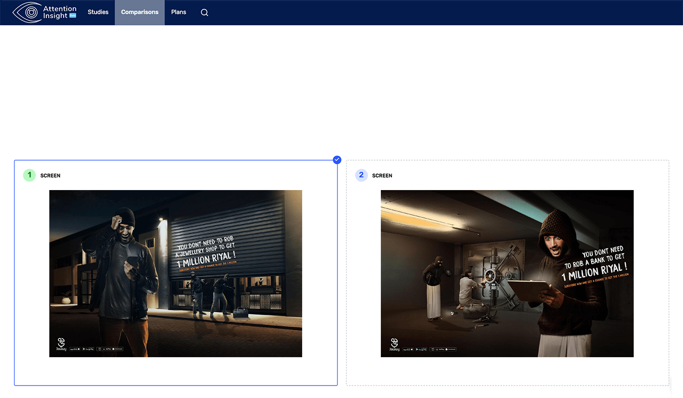The height and width of the screenshot is (398, 683).
Task: Click the Attention Insight eye logo
Action: (x=27, y=12)
